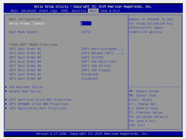Open the Advanced tab

point(28,11)
